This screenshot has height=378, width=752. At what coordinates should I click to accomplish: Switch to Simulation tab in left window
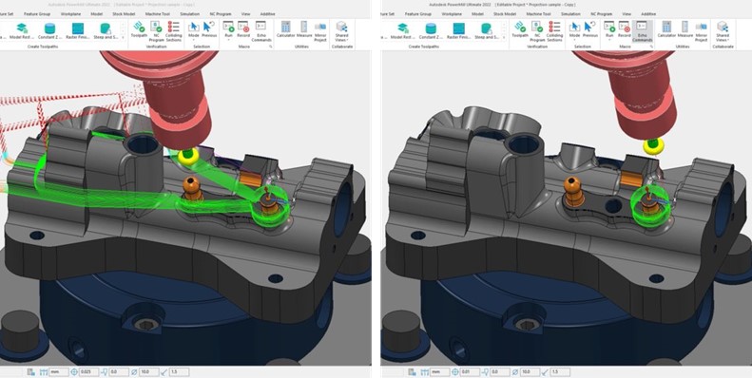click(190, 14)
